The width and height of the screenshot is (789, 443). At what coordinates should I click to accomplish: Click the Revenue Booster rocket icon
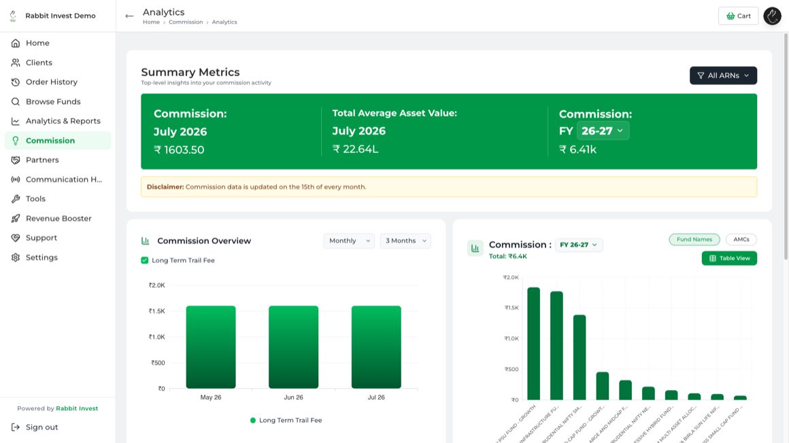click(16, 218)
